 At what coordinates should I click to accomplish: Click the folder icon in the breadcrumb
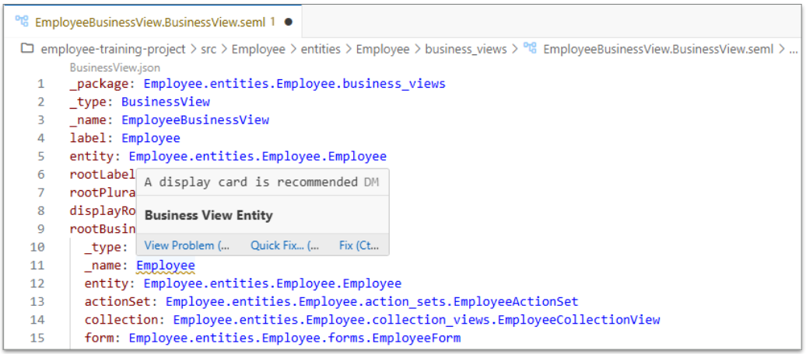(x=27, y=49)
